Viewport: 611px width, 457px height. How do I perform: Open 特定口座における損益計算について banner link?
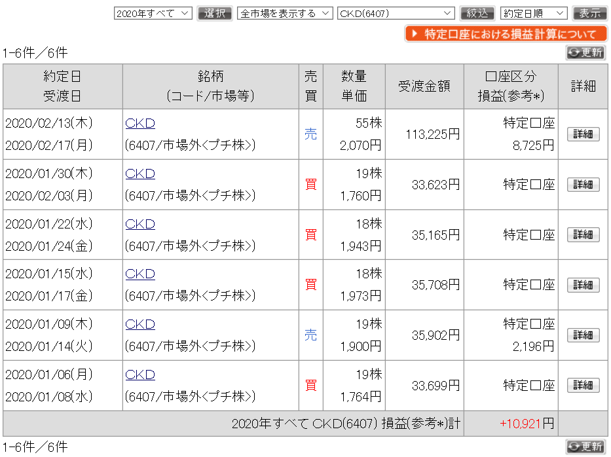(x=506, y=34)
